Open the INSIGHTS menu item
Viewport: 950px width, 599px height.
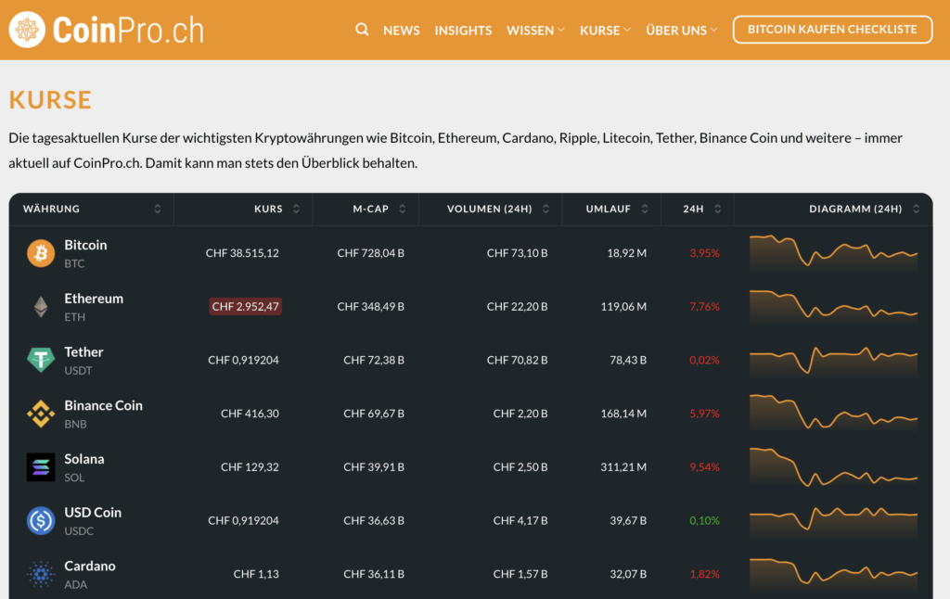tap(463, 30)
